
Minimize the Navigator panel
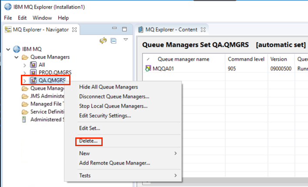point(114,28)
